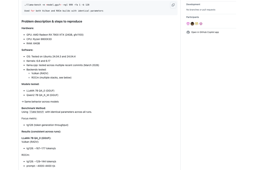
Task: Click inside the llama-bench command line
Action: click(57, 5)
